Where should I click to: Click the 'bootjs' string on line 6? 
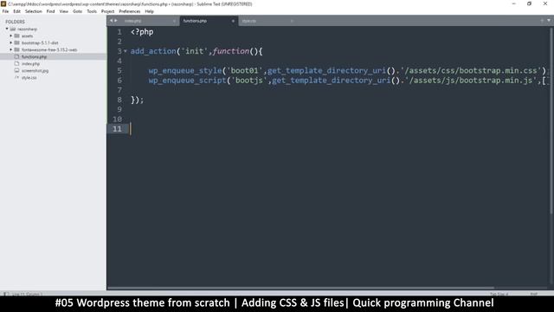pos(249,81)
